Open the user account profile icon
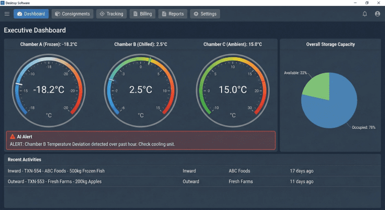This screenshot has width=385, height=210. coord(377,14)
